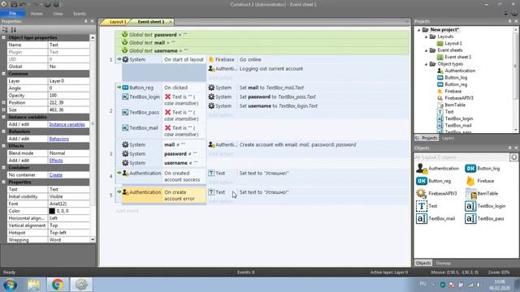Open the Effects link
The width and height of the screenshot is (520, 292).
coord(56,161)
